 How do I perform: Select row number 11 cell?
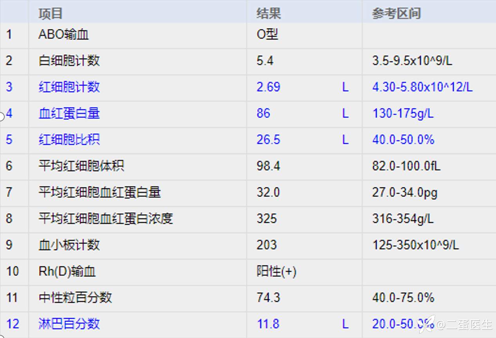(12, 298)
